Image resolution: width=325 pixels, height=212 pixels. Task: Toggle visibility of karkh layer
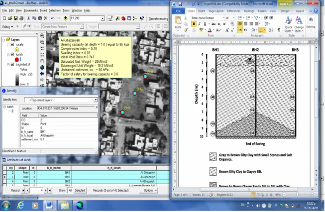coord(12,55)
